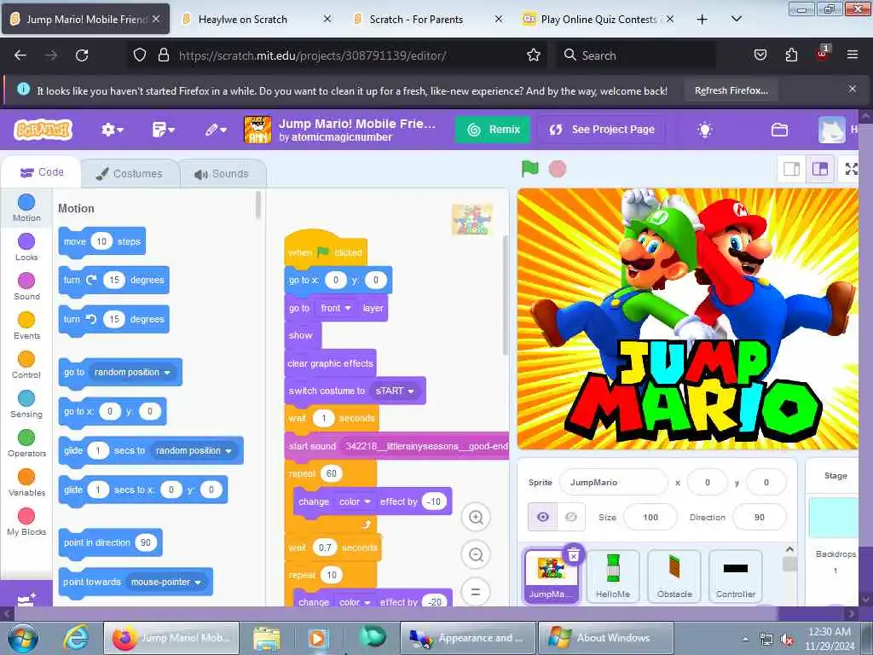Open author link atomicmagicnumber
The image size is (873, 655).
point(341,137)
